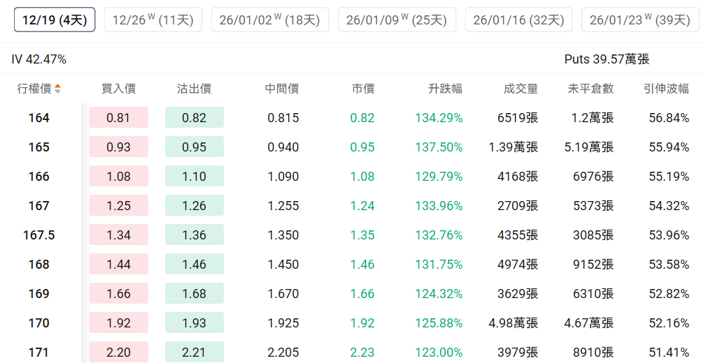703x363 pixels.
Task: Select the 26/01/16 (32天) expiry tab
Action: tap(518, 20)
